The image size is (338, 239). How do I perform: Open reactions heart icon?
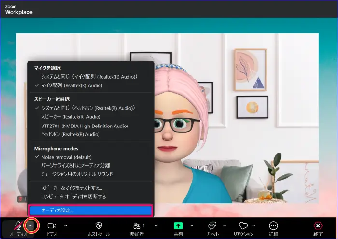(x=243, y=225)
